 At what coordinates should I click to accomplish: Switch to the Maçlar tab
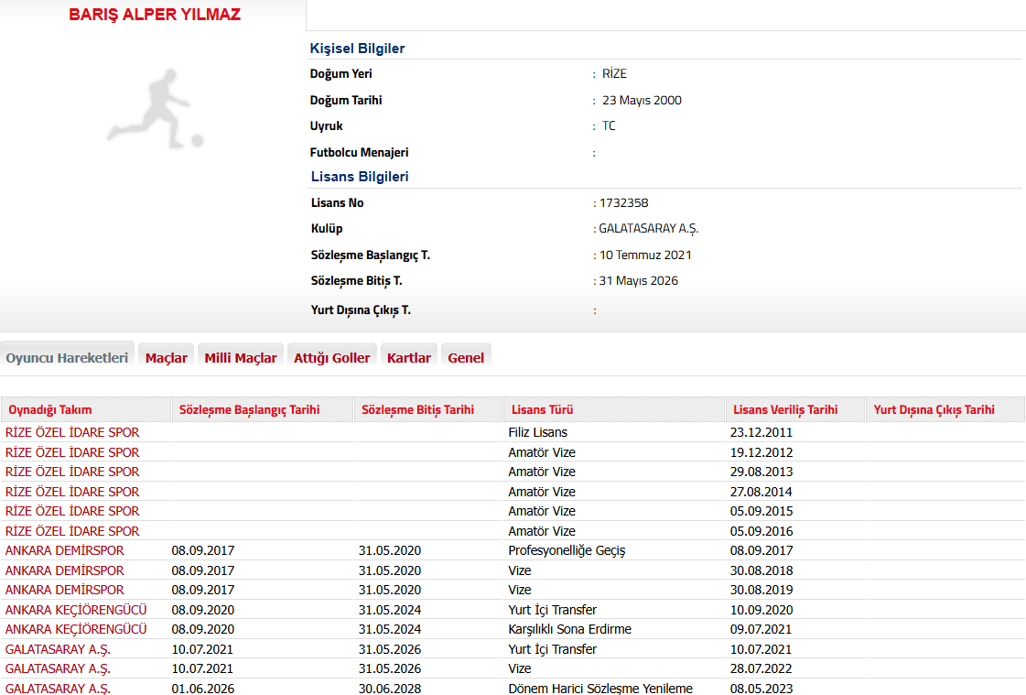(x=166, y=358)
